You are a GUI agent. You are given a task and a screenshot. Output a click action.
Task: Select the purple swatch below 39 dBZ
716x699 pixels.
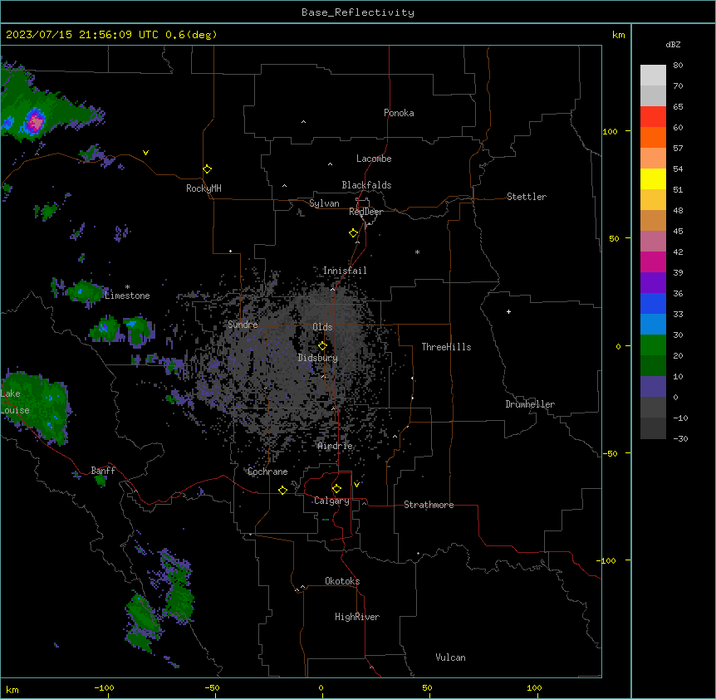[653, 282]
